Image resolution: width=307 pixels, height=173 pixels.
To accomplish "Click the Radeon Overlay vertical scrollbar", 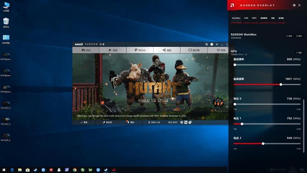I will pyautogui.click(x=304, y=126).
